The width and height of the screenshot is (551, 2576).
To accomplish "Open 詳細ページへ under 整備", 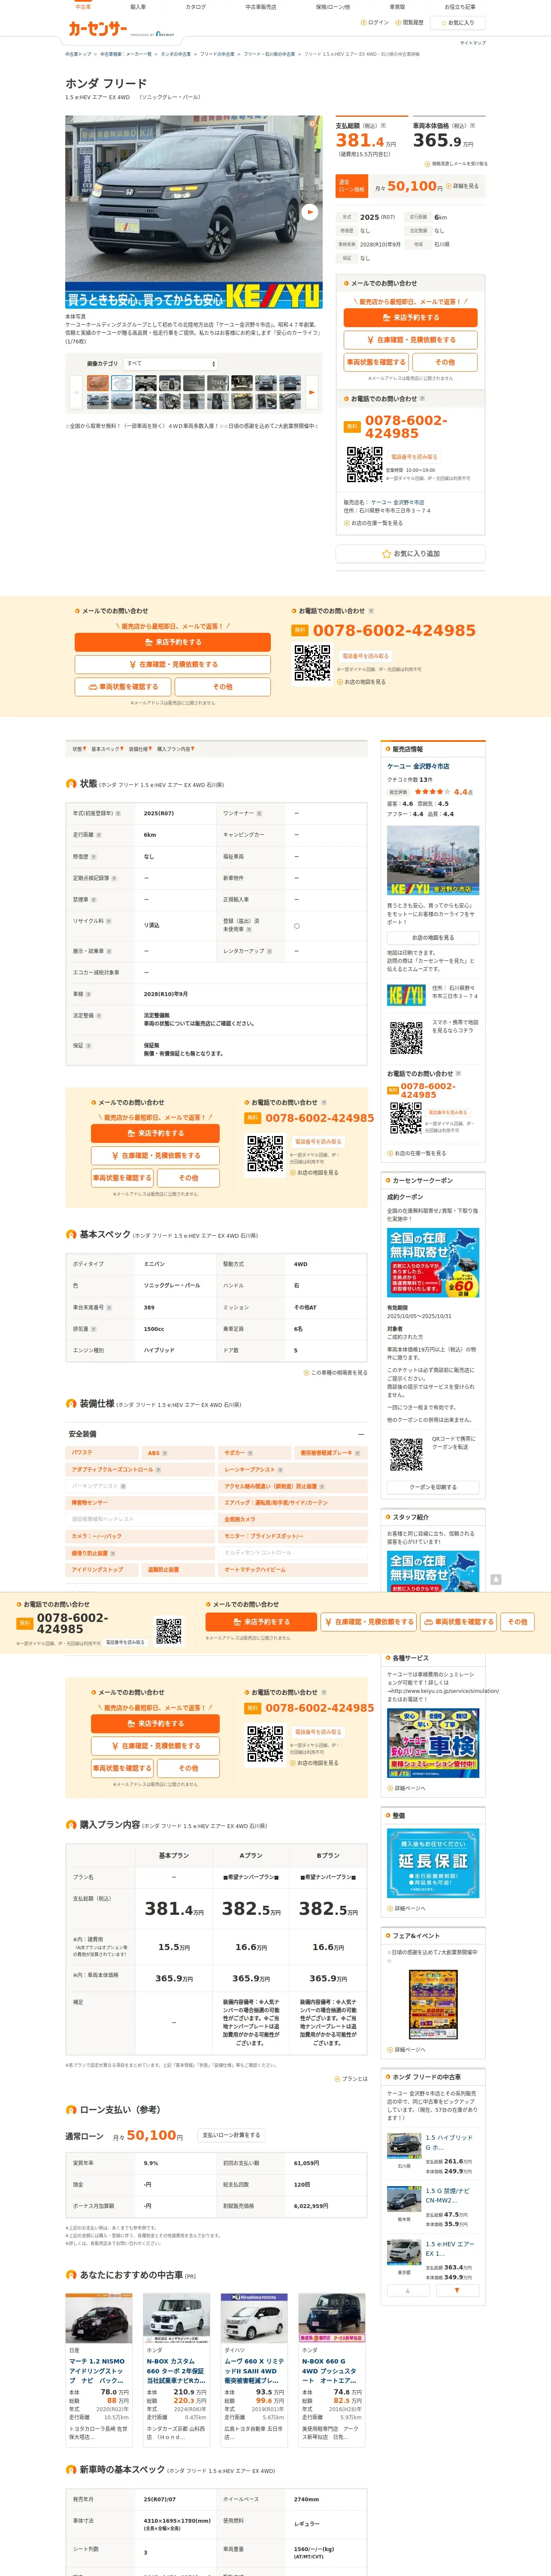I will pos(407,1908).
